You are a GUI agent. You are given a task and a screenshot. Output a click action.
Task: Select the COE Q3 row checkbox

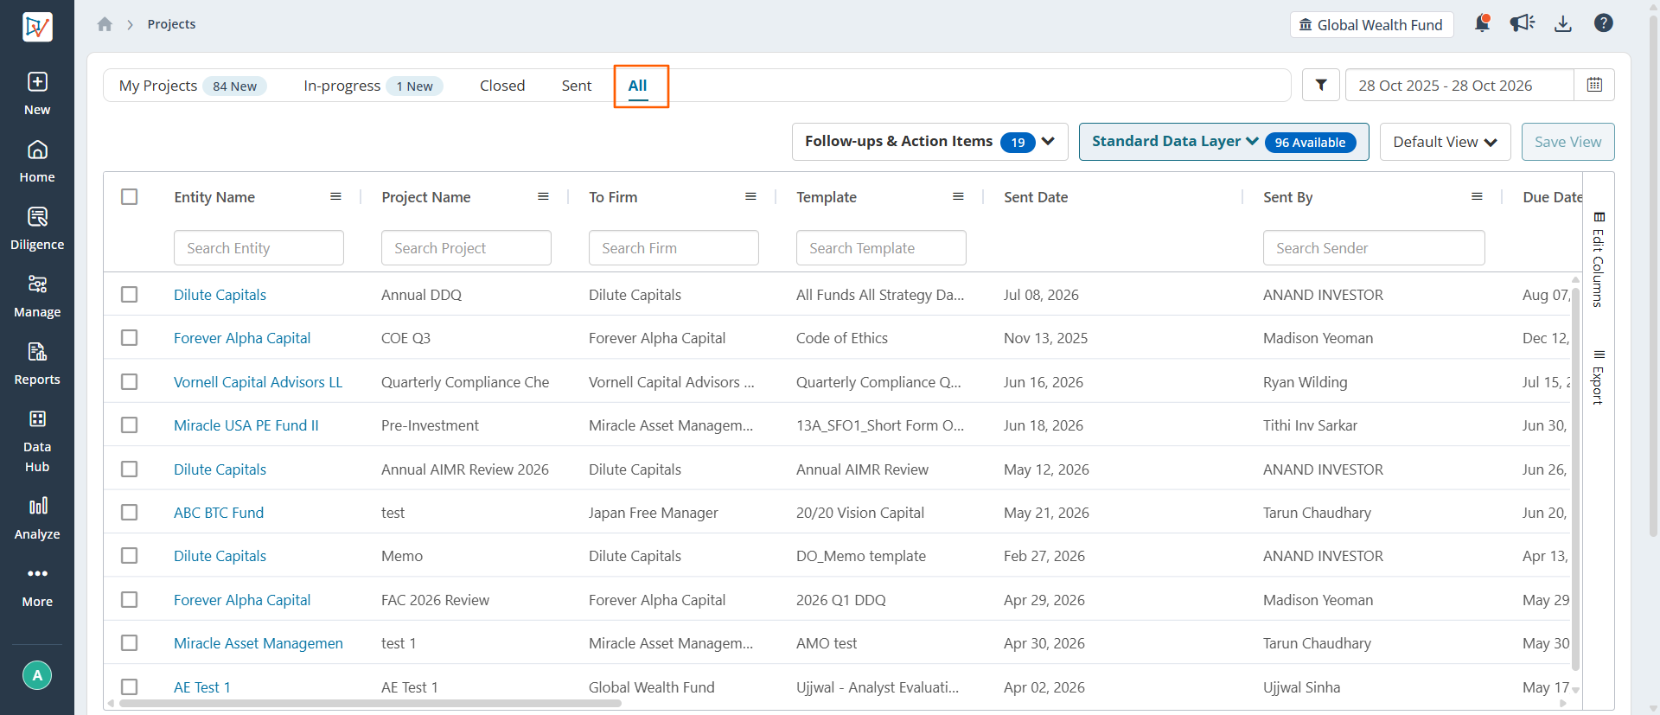pyautogui.click(x=130, y=338)
